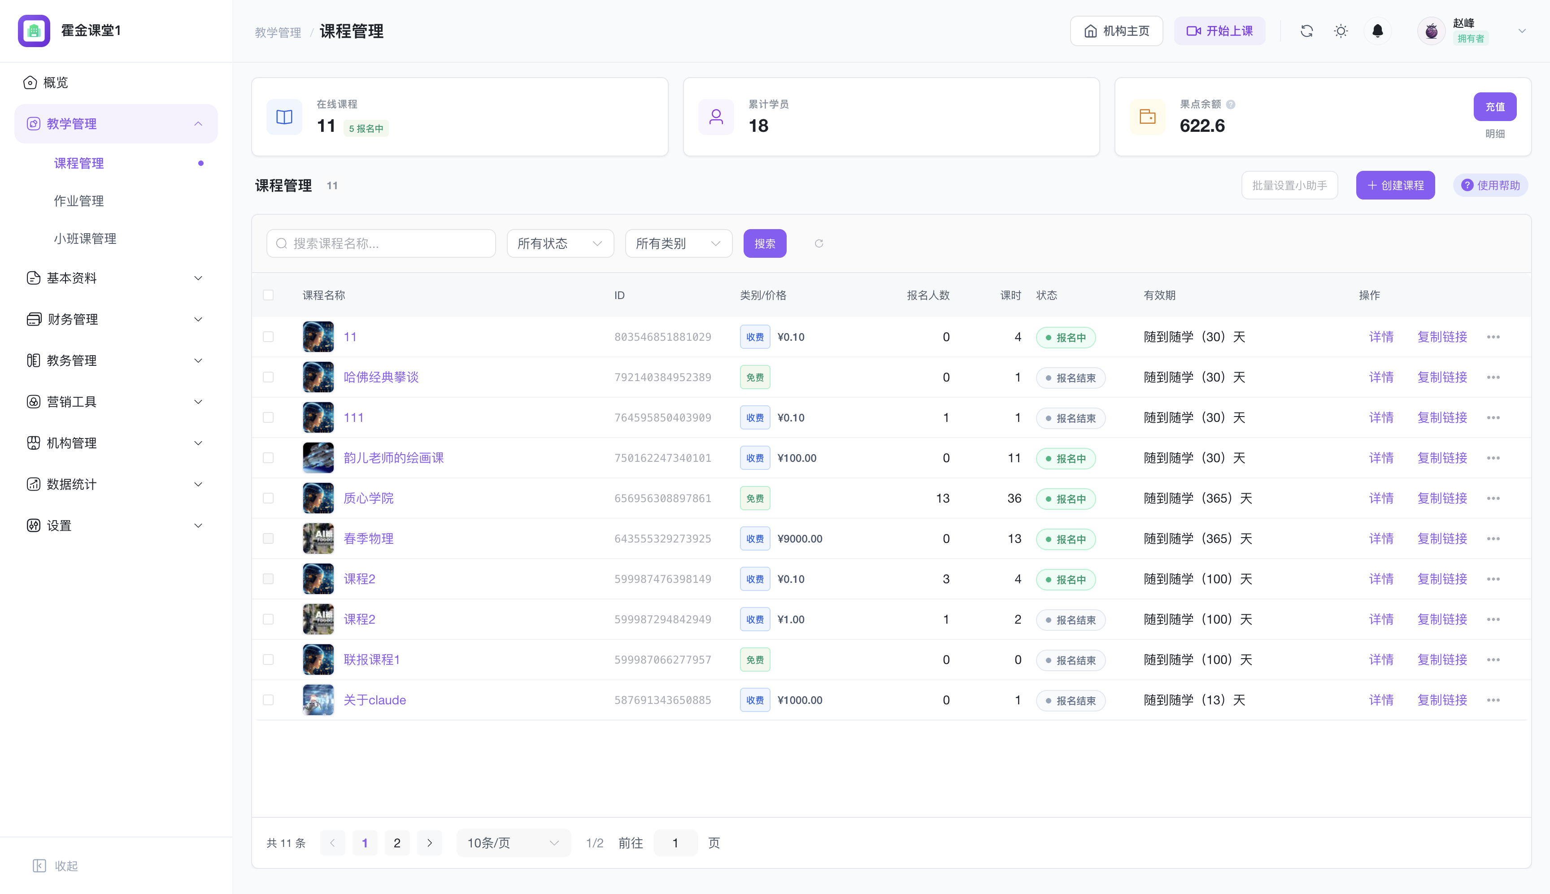Click thumbnail of 韵儿老师的绘画课

click(x=318, y=458)
